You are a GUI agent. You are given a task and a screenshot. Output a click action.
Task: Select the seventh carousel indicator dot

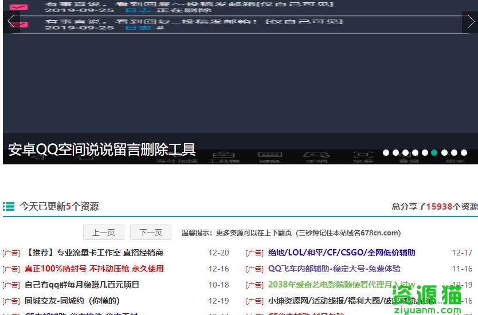[444, 152]
